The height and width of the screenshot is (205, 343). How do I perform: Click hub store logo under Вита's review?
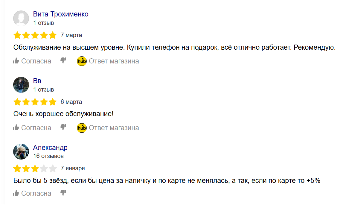pyautogui.click(x=82, y=61)
